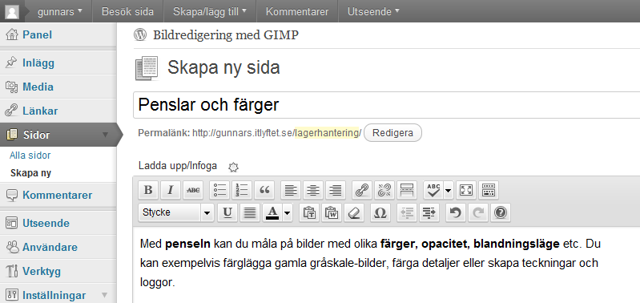Remove formatting with eraser icon
The width and height of the screenshot is (640, 303).
[353, 212]
